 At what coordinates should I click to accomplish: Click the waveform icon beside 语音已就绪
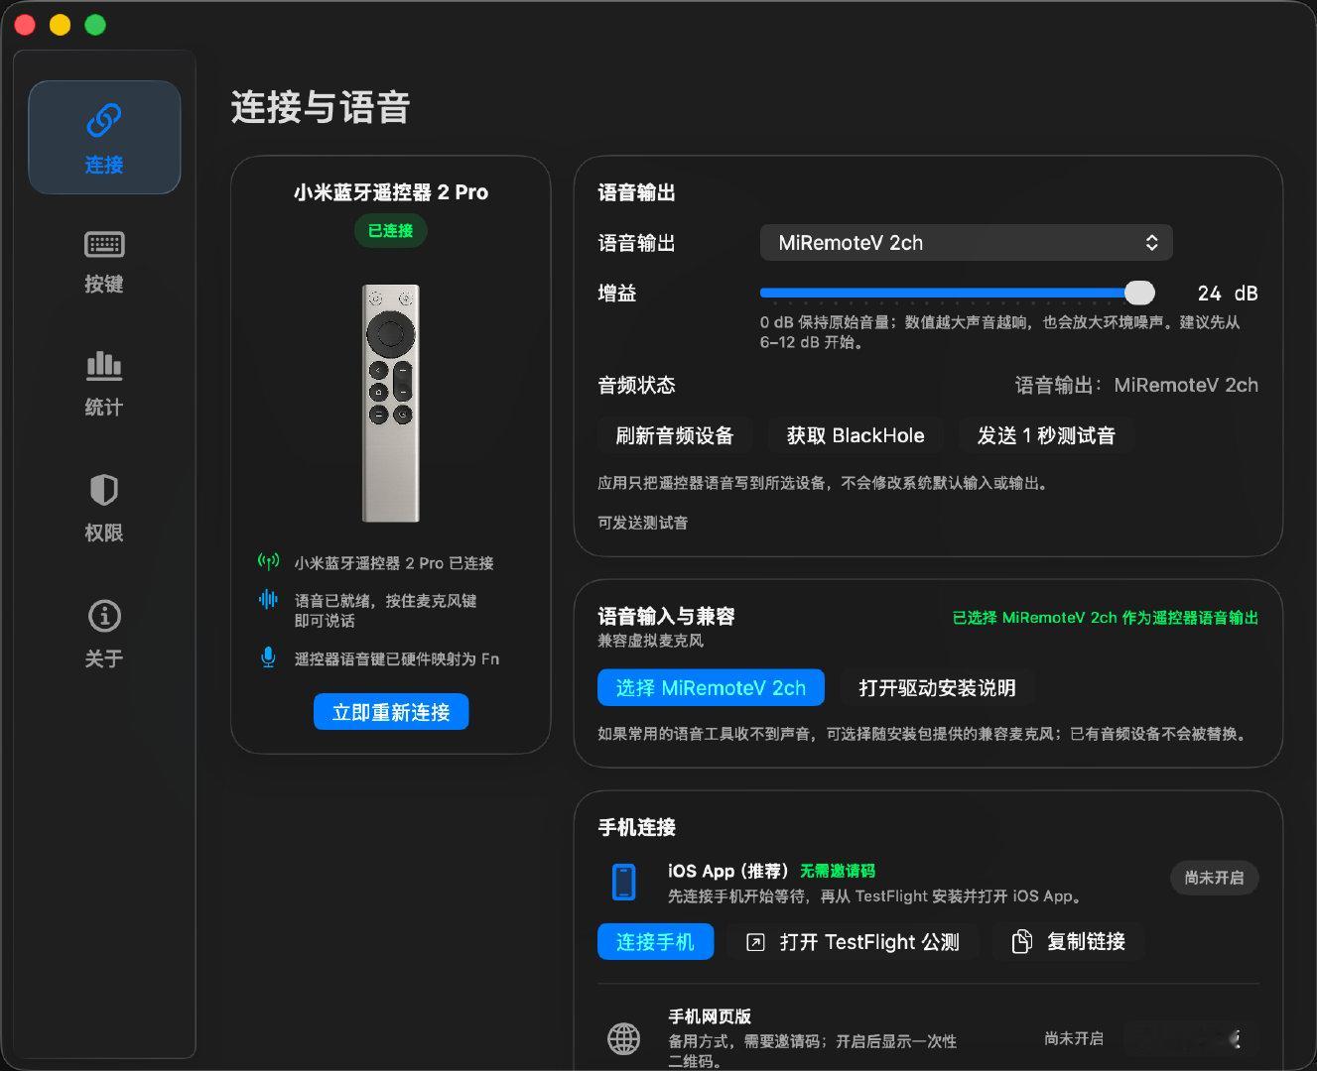pos(268,599)
